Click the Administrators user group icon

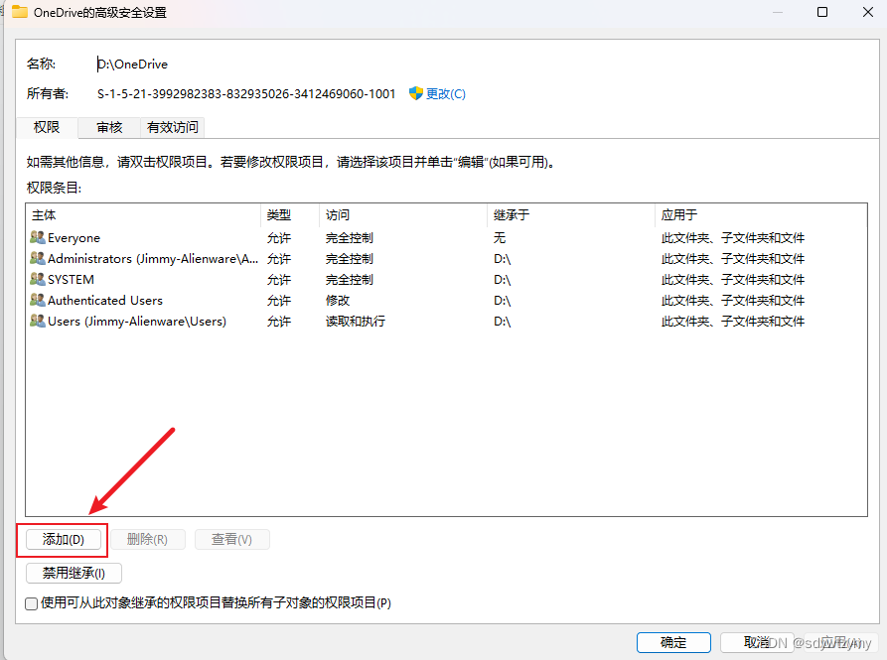click(38, 258)
